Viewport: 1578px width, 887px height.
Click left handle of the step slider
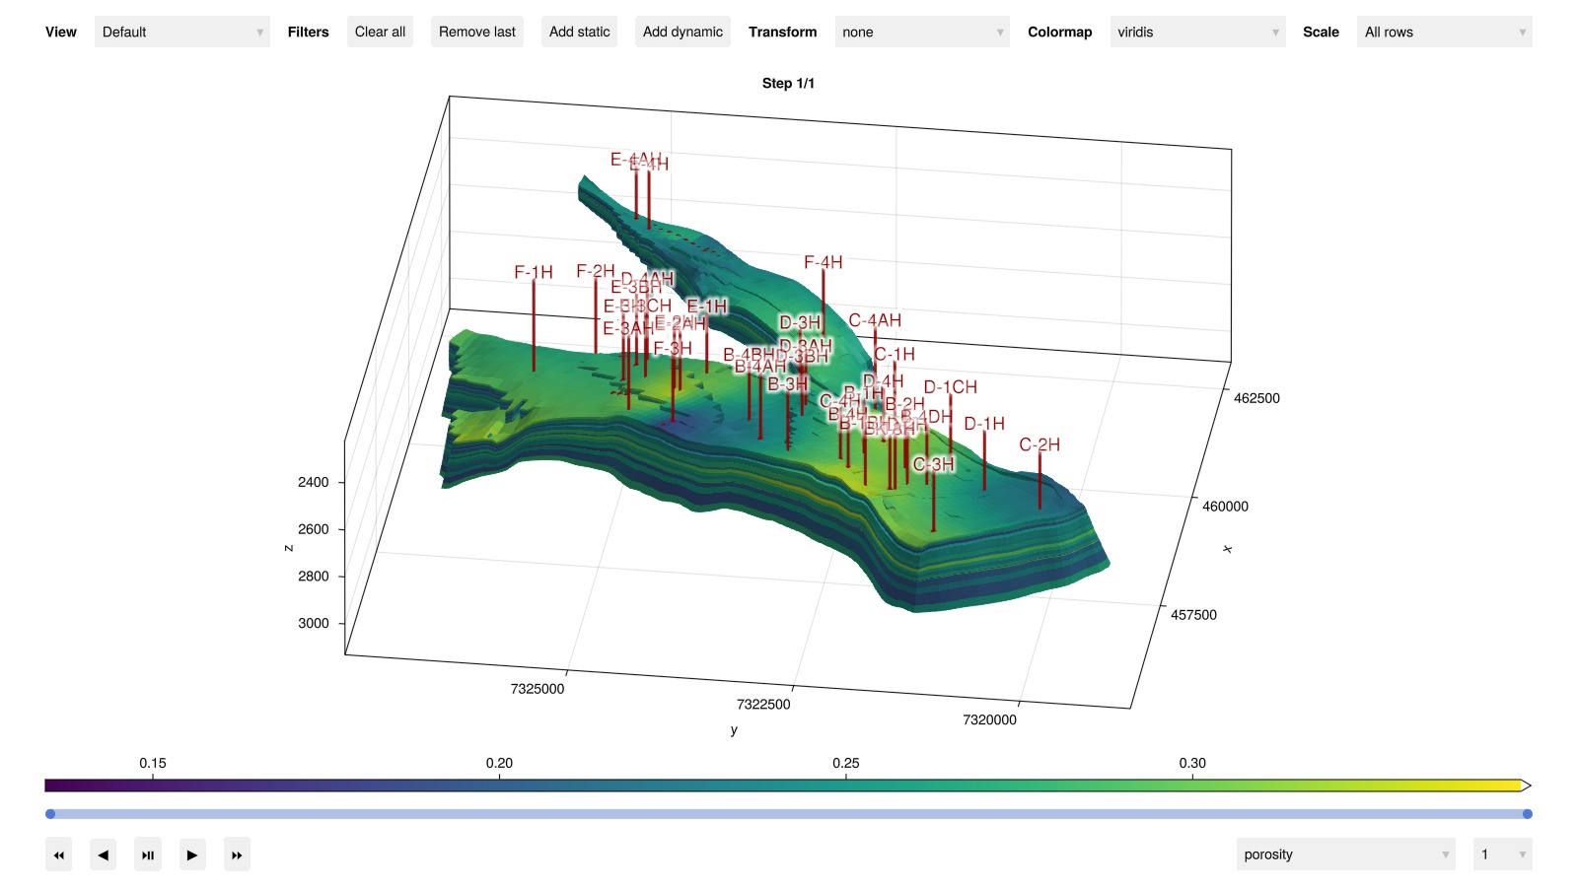coord(50,814)
